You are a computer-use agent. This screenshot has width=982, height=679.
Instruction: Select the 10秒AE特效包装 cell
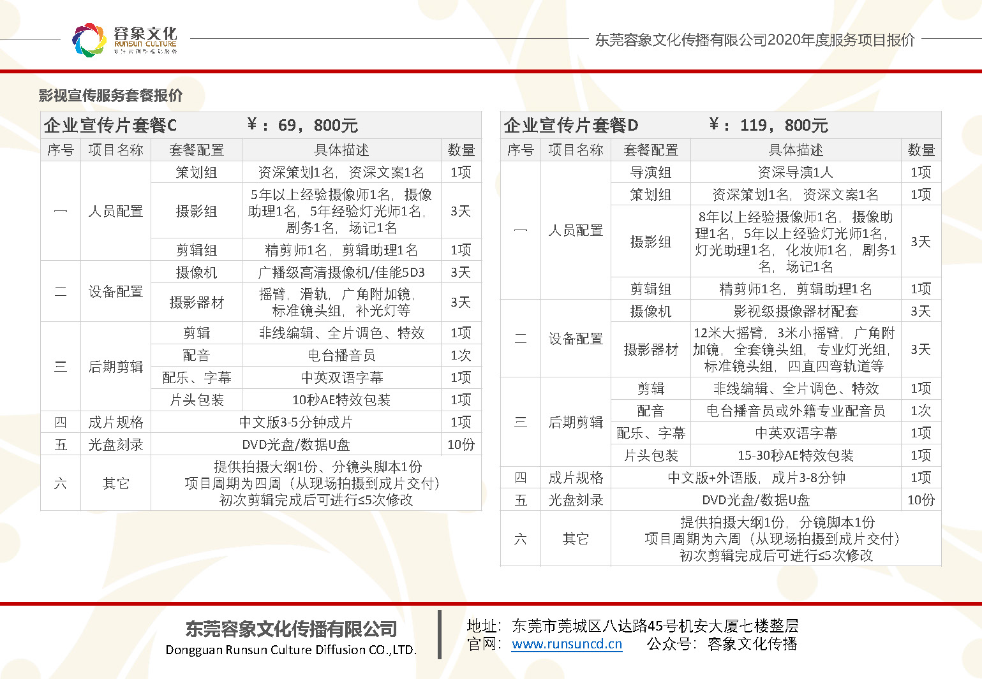pyautogui.click(x=341, y=400)
